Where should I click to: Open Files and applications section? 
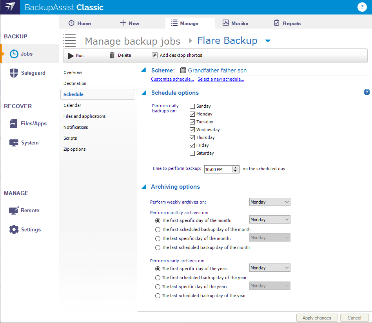[84, 116]
